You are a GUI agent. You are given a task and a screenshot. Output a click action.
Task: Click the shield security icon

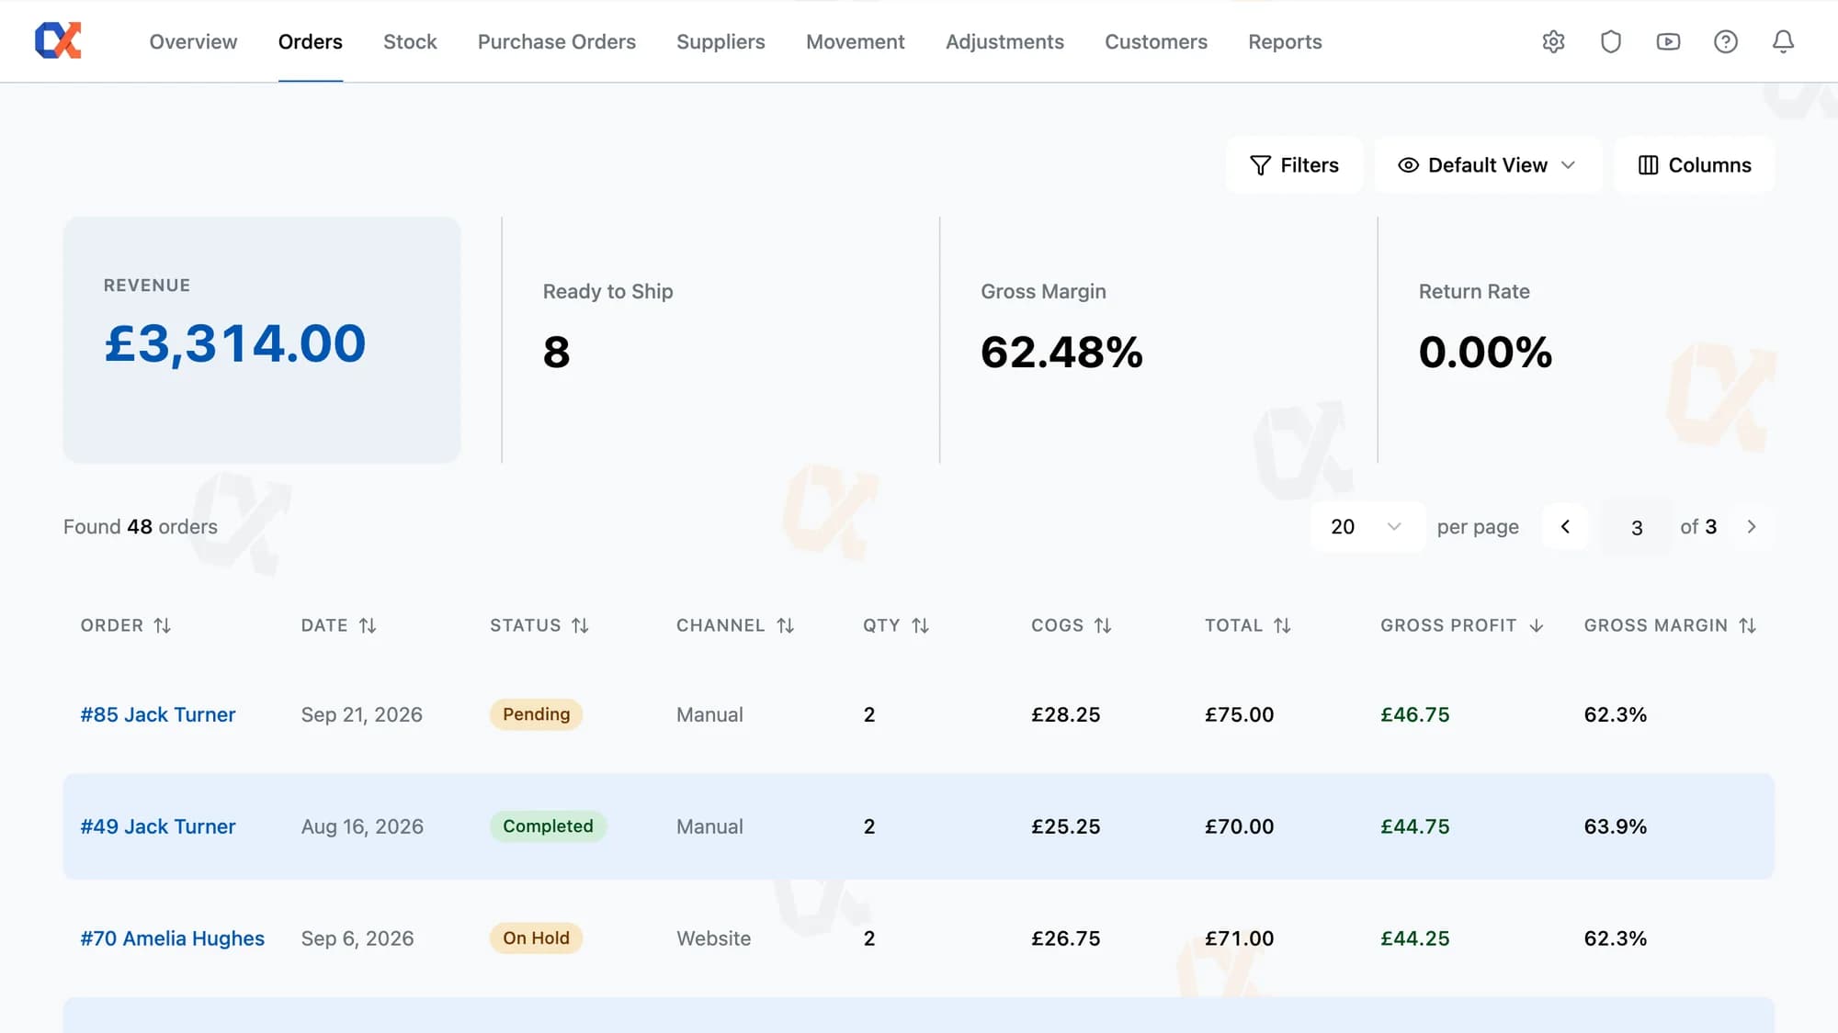coord(1611,41)
